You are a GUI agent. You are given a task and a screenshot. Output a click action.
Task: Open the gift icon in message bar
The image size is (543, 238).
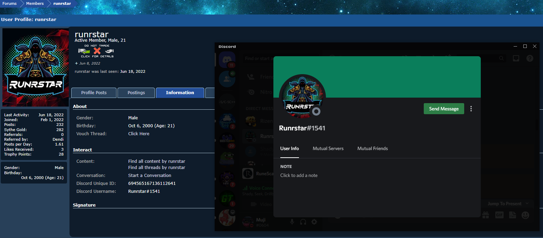[x=486, y=215]
